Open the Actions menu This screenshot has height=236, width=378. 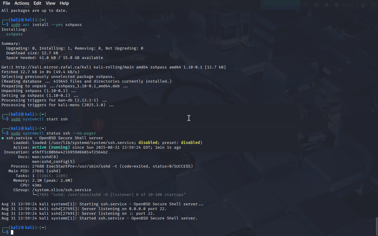[22, 3]
